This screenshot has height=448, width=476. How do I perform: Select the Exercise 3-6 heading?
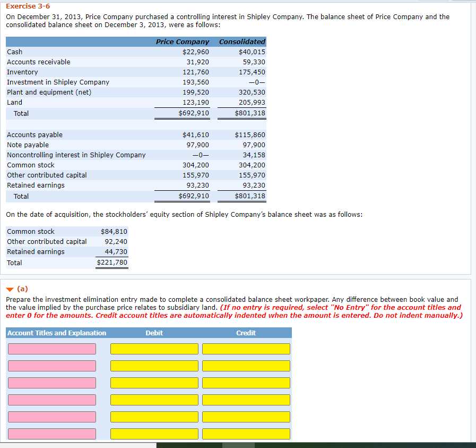tap(28, 6)
